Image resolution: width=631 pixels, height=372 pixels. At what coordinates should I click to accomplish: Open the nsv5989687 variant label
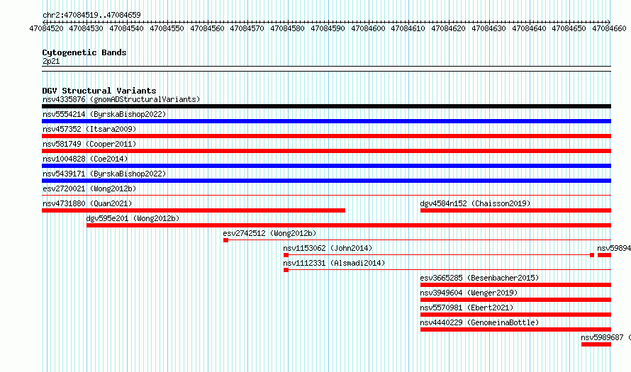(605, 337)
